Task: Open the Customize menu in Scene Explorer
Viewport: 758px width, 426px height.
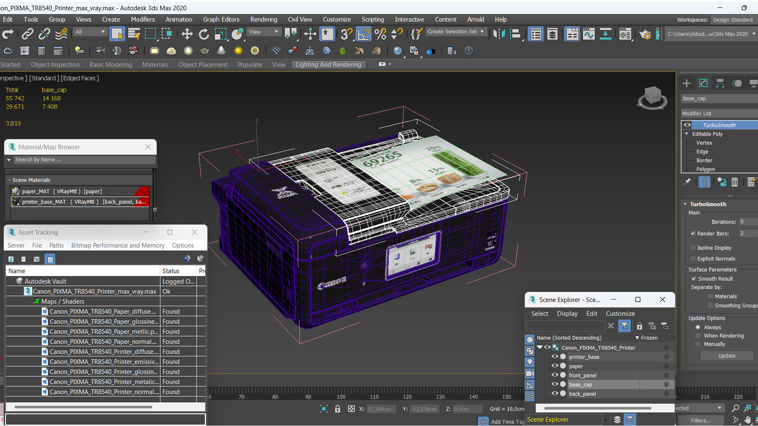Action: 620,314
